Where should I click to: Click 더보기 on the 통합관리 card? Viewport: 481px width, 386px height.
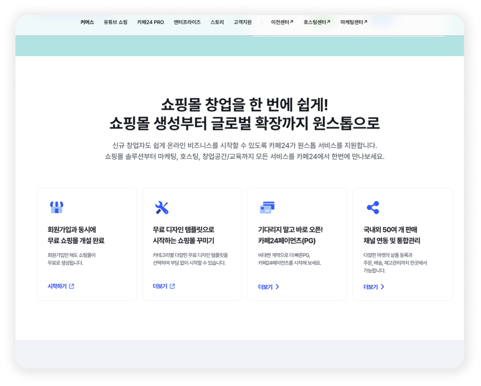point(370,286)
